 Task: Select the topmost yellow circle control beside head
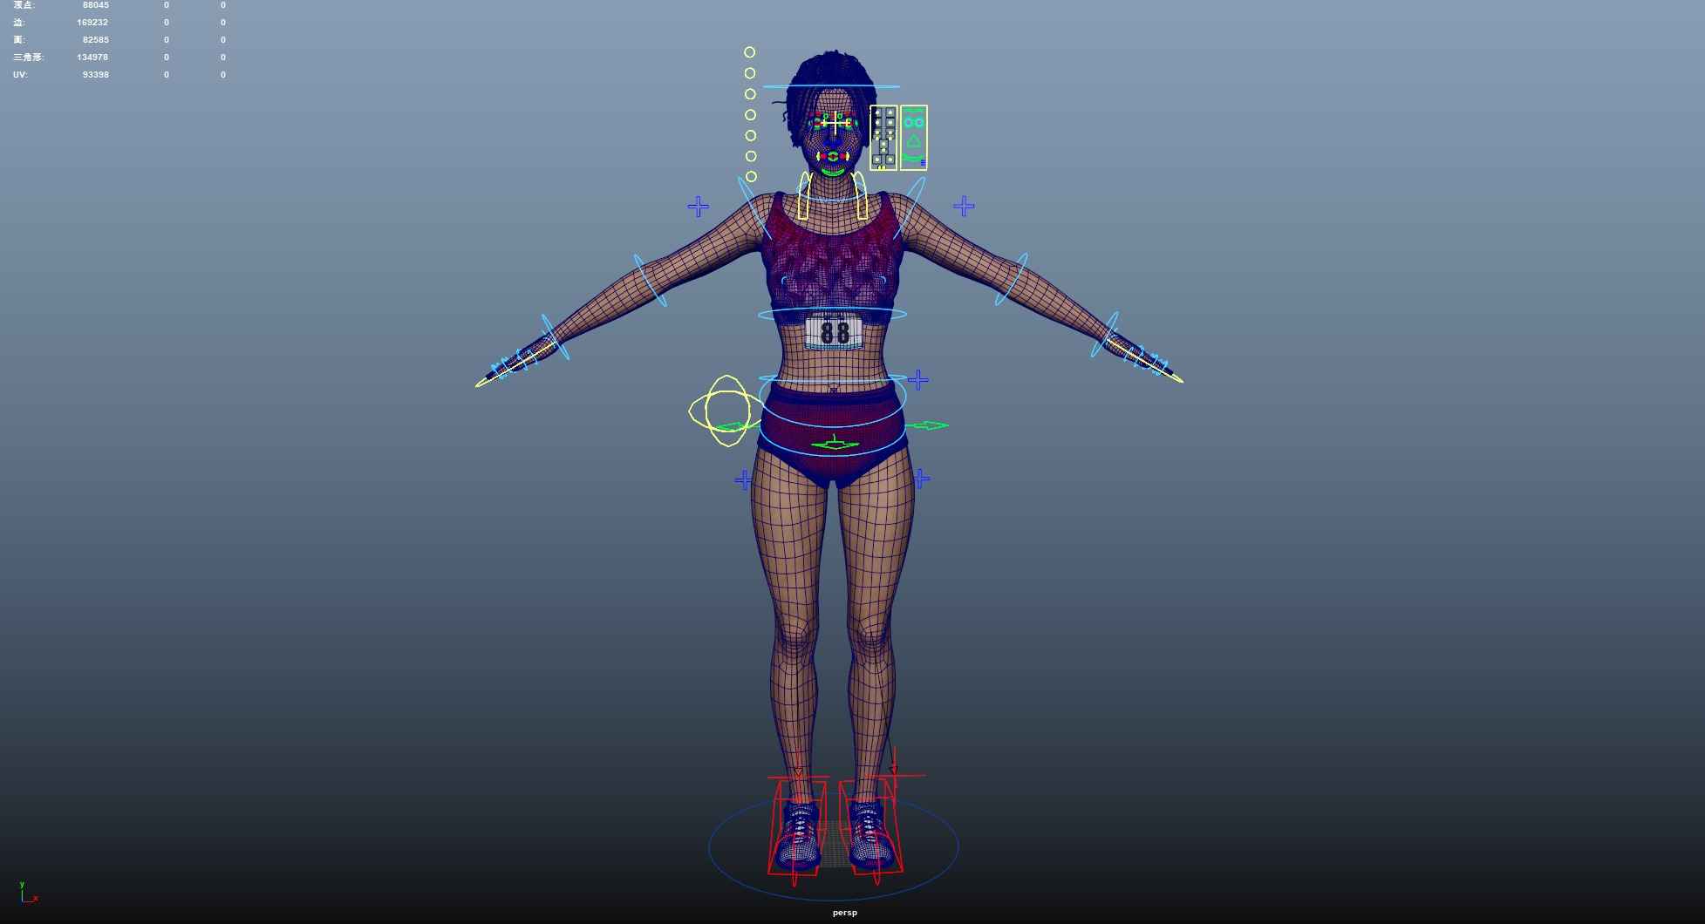(749, 52)
